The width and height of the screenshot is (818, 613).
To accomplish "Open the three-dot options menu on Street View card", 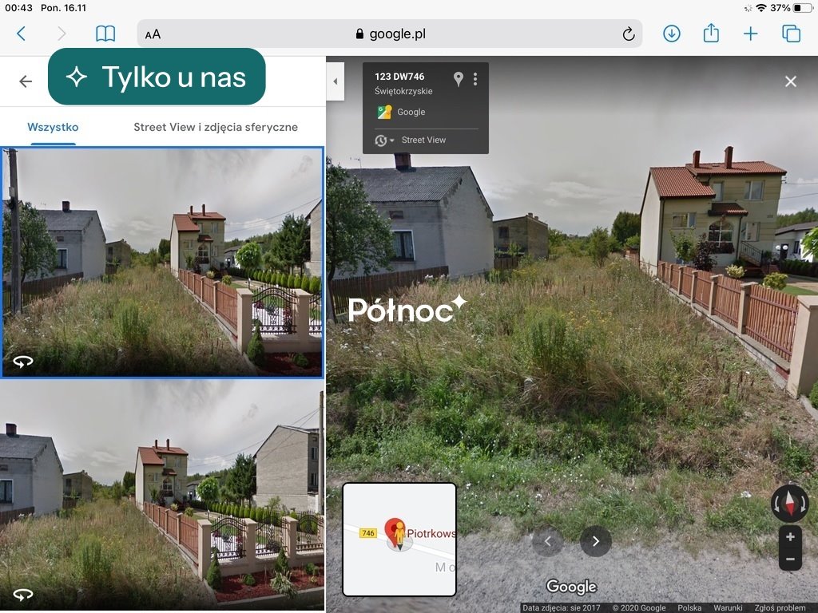I will [475, 78].
